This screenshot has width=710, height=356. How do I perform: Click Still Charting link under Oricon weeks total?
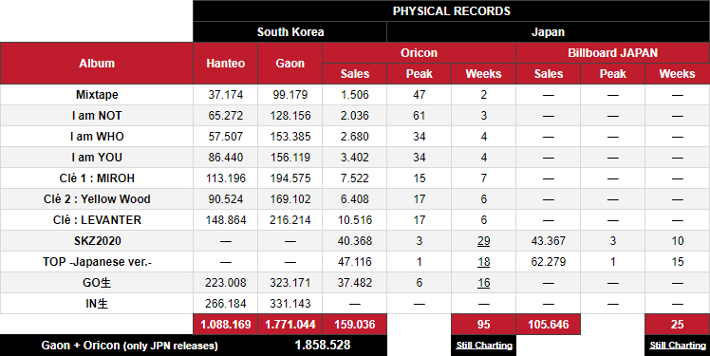[x=484, y=346]
